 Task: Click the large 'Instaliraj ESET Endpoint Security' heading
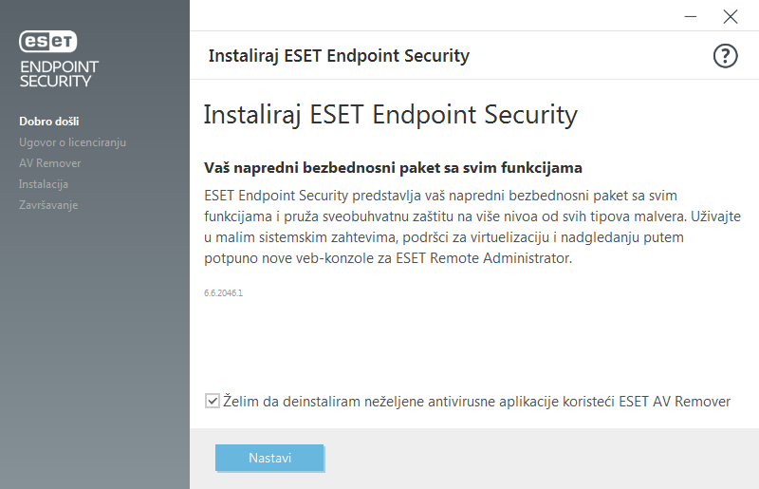coord(390,115)
